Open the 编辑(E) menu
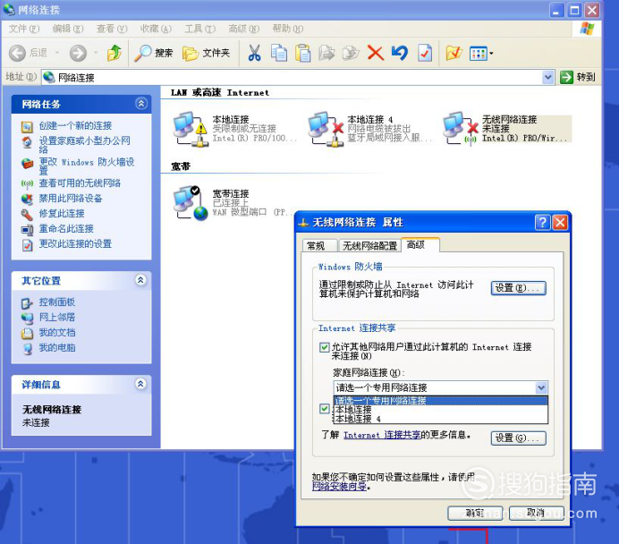Screen dimensions: 619x544 [68, 29]
